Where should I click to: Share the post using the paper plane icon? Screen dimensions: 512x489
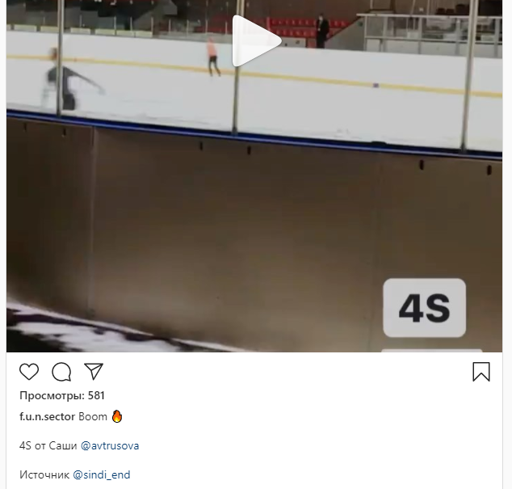94,371
